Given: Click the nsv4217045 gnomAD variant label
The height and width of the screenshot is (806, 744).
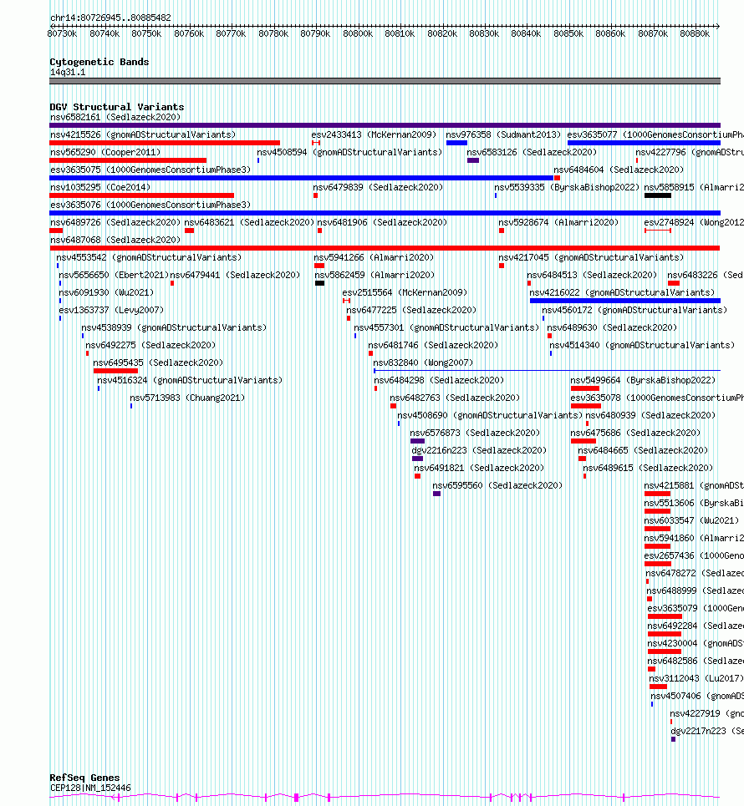Looking at the screenshot, I should click(591, 257).
